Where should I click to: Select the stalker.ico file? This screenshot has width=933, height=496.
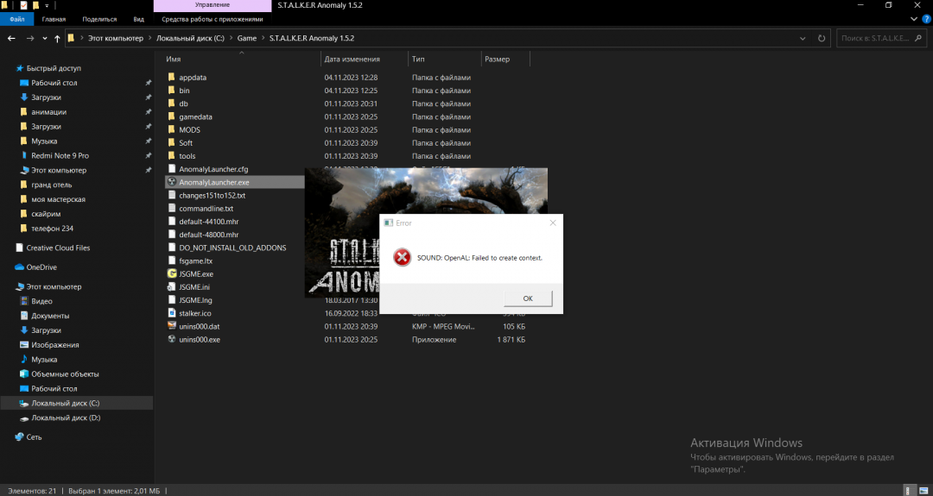click(x=194, y=313)
